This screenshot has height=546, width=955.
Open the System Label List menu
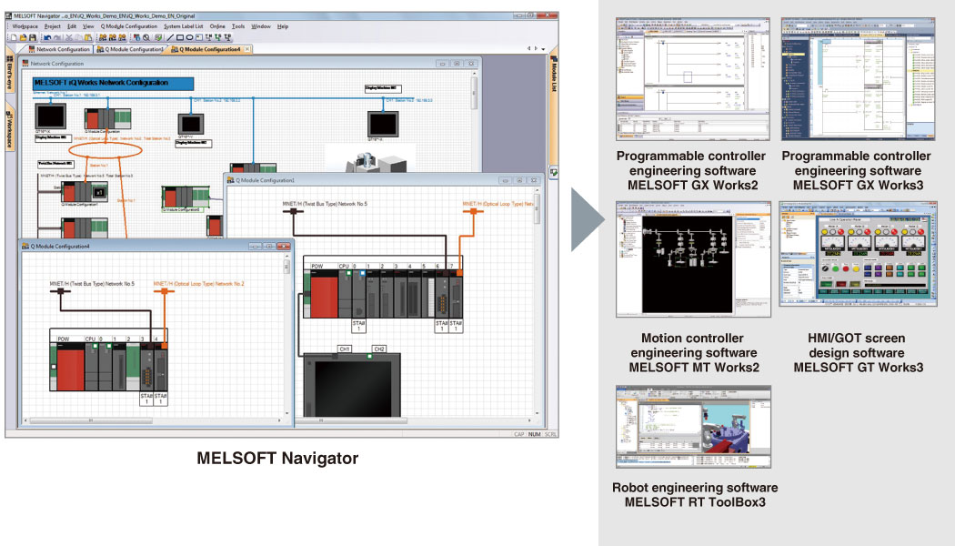(184, 26)
